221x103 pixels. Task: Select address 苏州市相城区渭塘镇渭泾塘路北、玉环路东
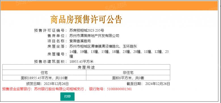point(103,46)
